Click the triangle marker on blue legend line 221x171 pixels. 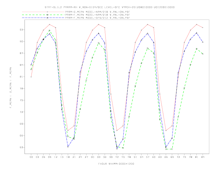[47, 18]
